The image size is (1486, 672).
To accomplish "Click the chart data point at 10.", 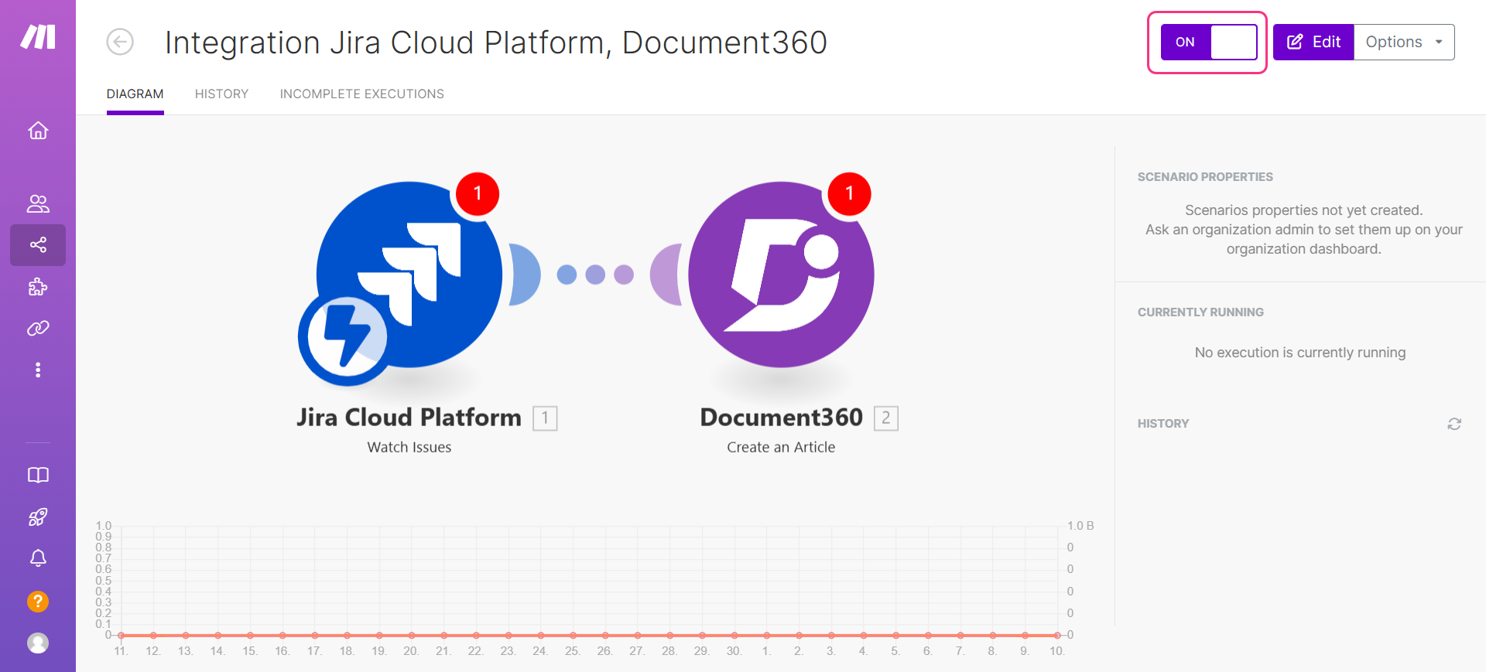I will pos(1057,635).
